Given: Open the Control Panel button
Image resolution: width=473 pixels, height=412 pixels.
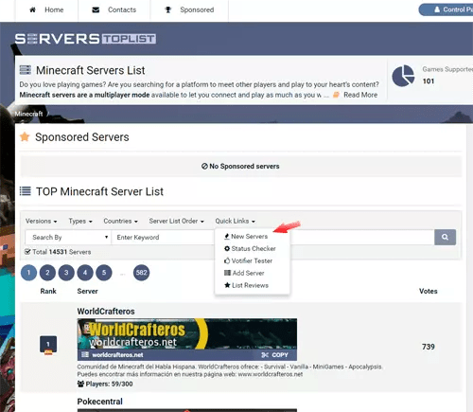Looking at the screenshot, I should pos(446,9).
